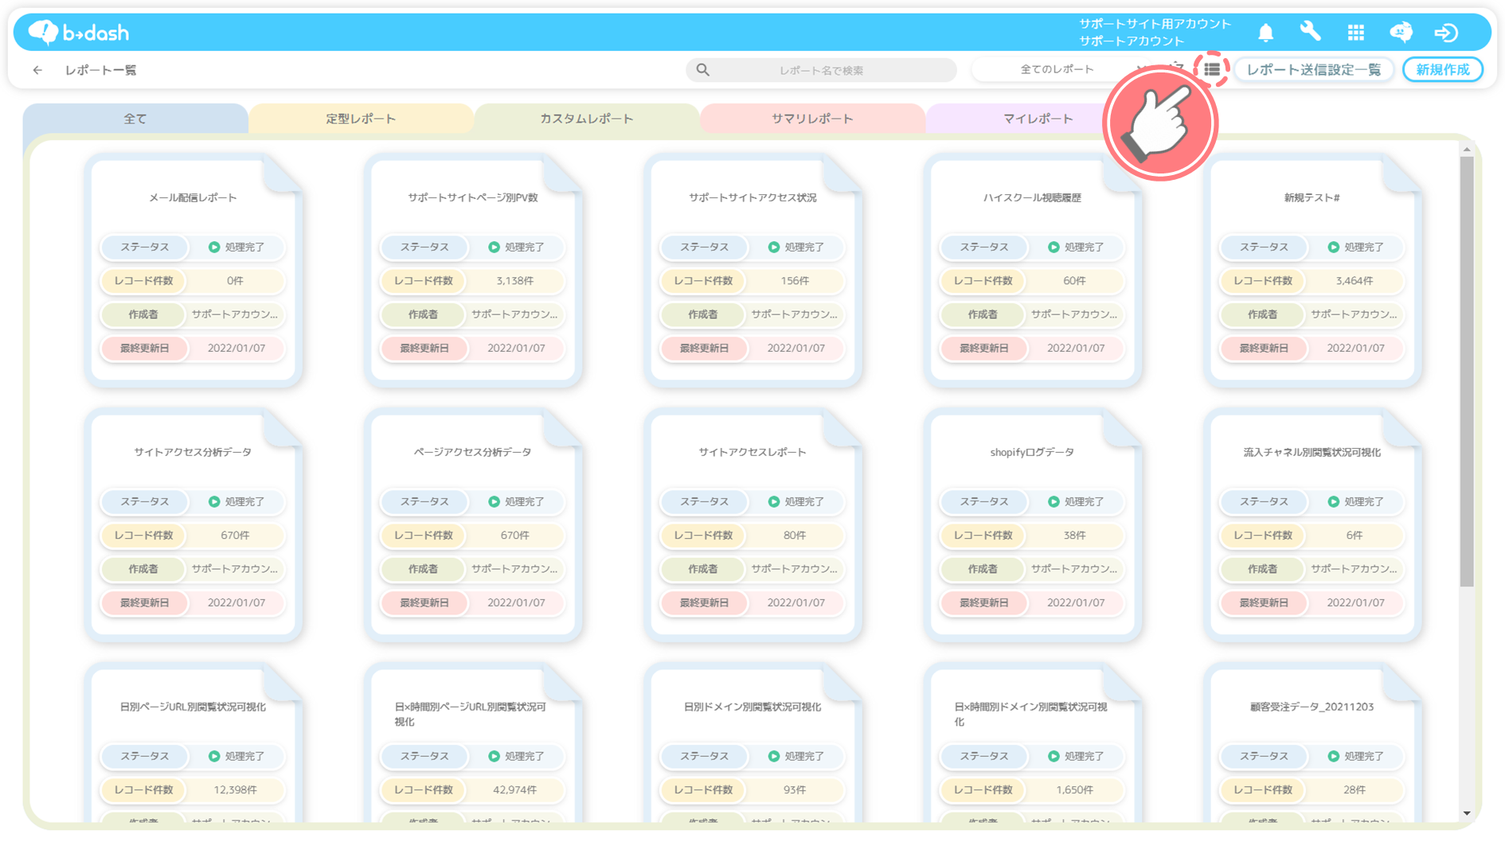Click the 新規作成 button
Image resolution: width=1505 pixels, height=846 pixels.
[1442, 70]
